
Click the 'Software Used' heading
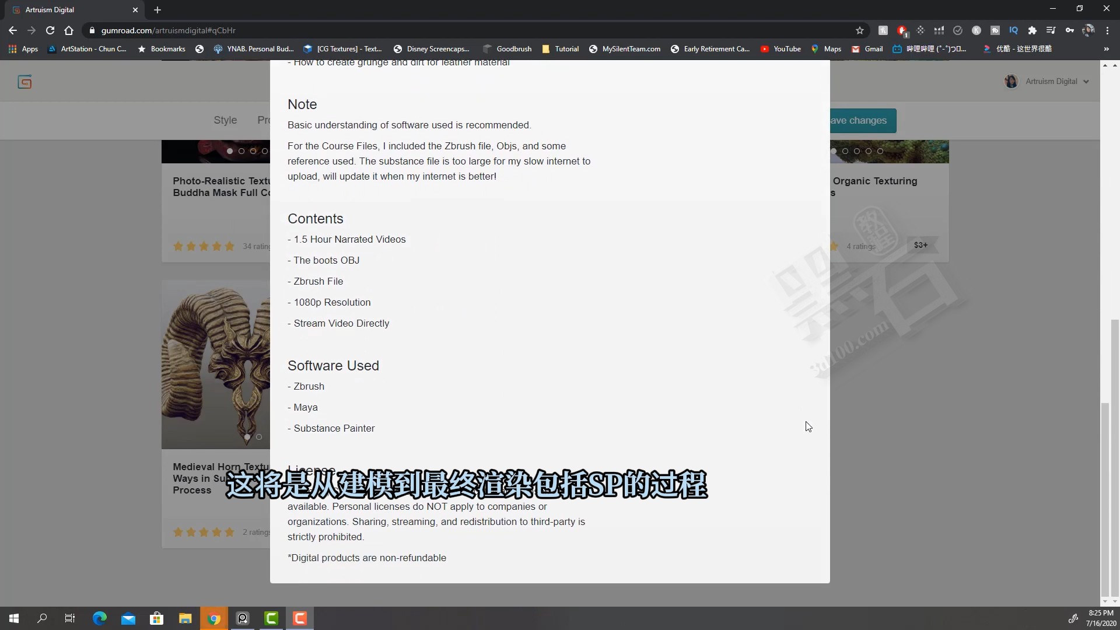tap(333, 366)
